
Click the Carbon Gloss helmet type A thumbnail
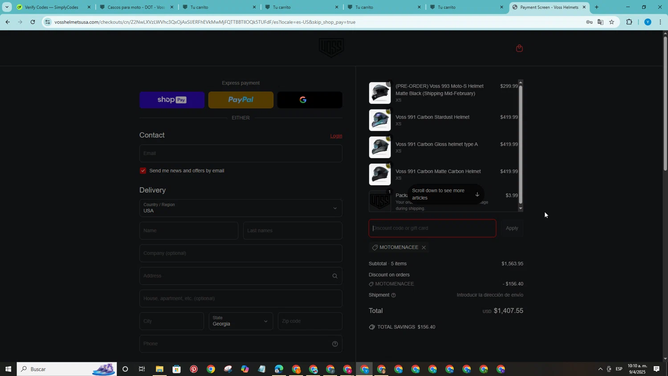380,147
